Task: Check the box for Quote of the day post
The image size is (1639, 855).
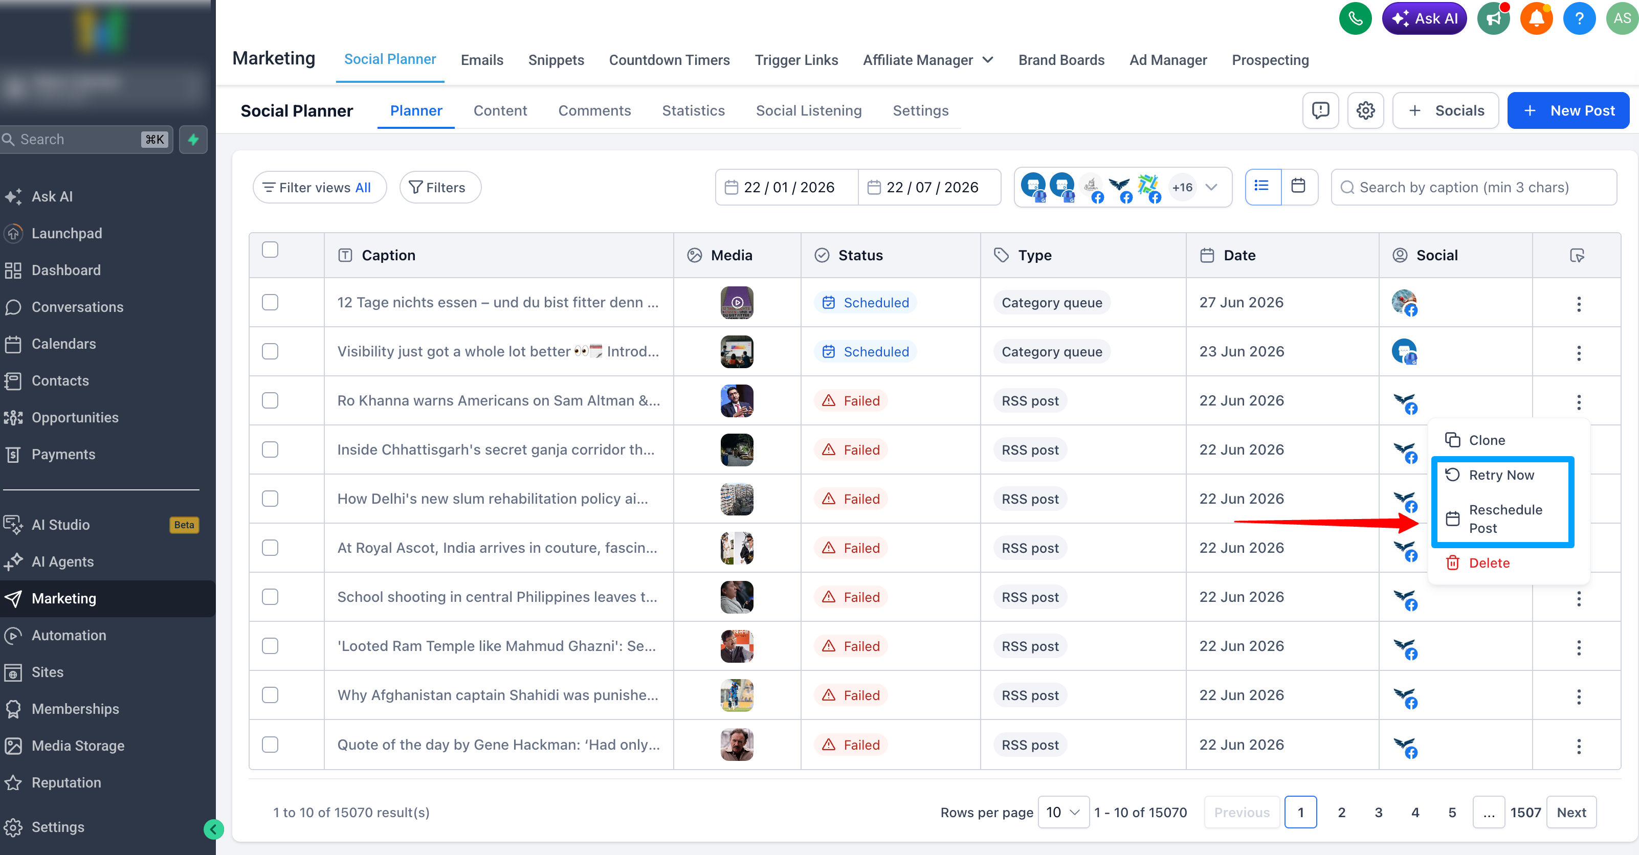Action: [x=270, y=745]
